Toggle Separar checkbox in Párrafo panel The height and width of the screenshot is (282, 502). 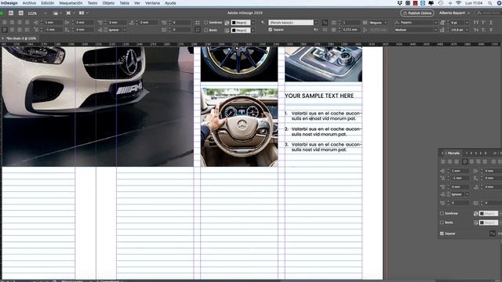442,233
